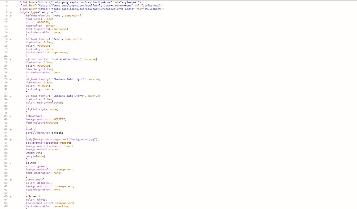Click 'text-decoration: none;' on line 14
This screenshot has height=209, width=357.
(x=44, y=32)
